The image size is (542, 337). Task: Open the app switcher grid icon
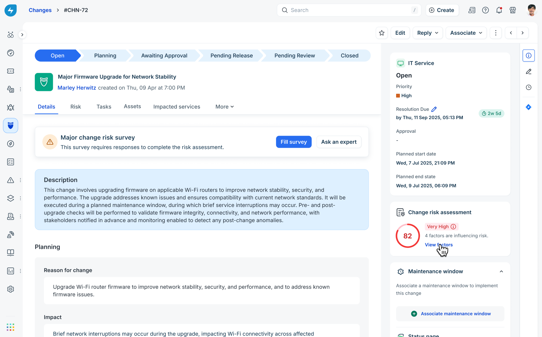click(x=11, y=327)
